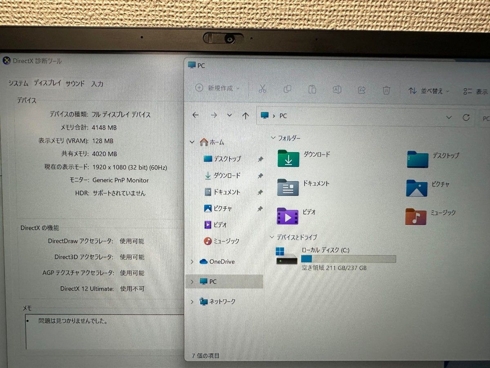Open the 並べ替え sort dropdown
490x368 pixels.
[x=429, y=91]
